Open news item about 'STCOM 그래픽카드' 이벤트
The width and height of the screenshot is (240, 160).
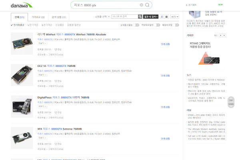click(206, 86)
